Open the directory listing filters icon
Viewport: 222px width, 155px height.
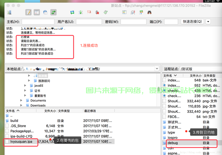124,12
